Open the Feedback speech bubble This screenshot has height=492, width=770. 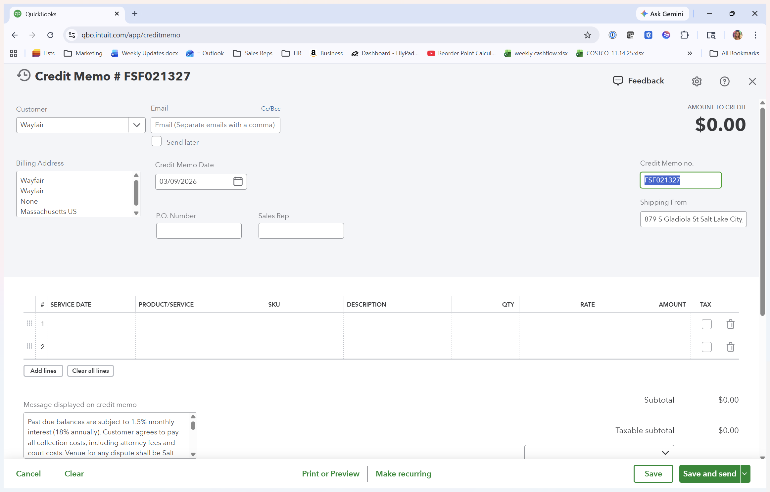pyautogui.click(x=618, y=81)
